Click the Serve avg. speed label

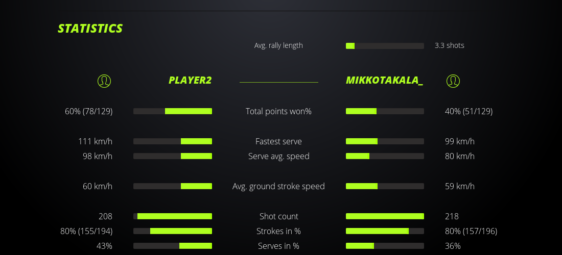[278, 156]
